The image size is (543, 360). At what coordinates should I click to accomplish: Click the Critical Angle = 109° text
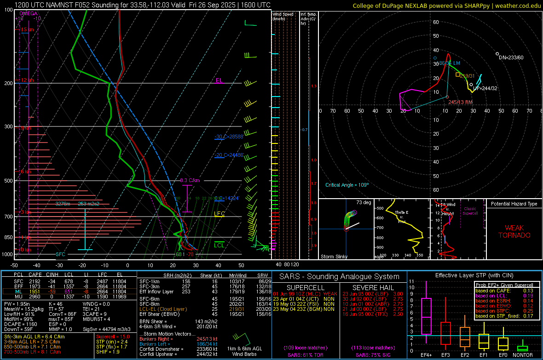pos(347,185)
